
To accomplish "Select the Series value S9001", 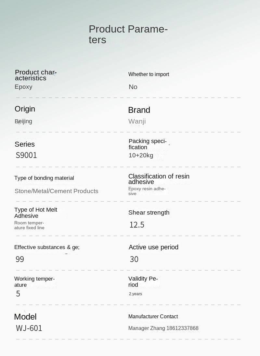I will 26,155.
